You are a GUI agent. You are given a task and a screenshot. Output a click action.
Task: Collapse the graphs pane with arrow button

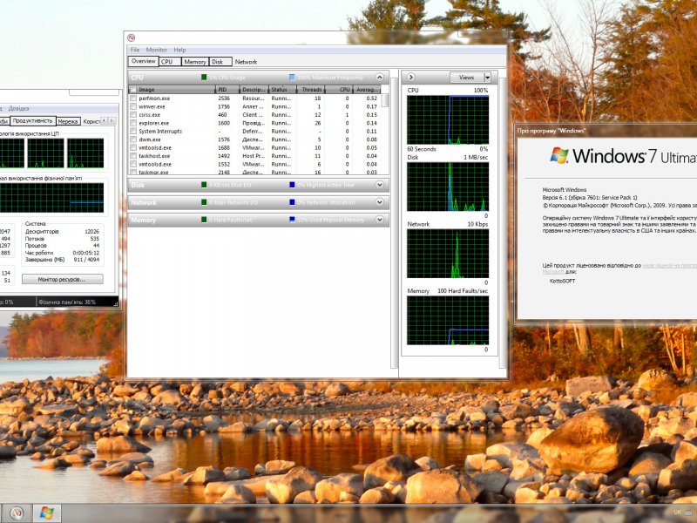pyautogui.click(x=410, y=78)
